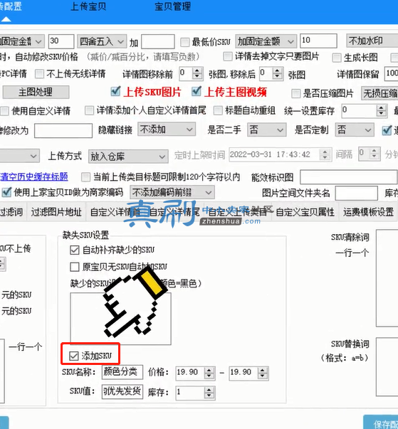Increase 统一设置库存 stepper value
The height and width of the screenshot is (429, 398).
(381, 108)
